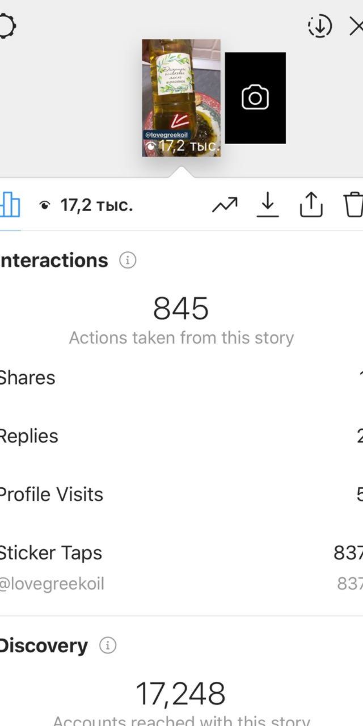
Task: Select the olive oil bottle story thumbnail
Action: click(x=181, y=98)
